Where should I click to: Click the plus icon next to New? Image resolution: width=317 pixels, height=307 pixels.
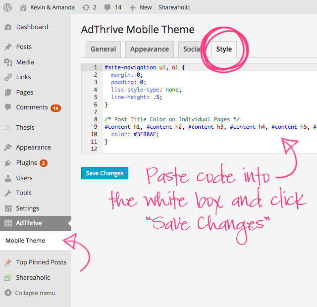click(132, 8)
